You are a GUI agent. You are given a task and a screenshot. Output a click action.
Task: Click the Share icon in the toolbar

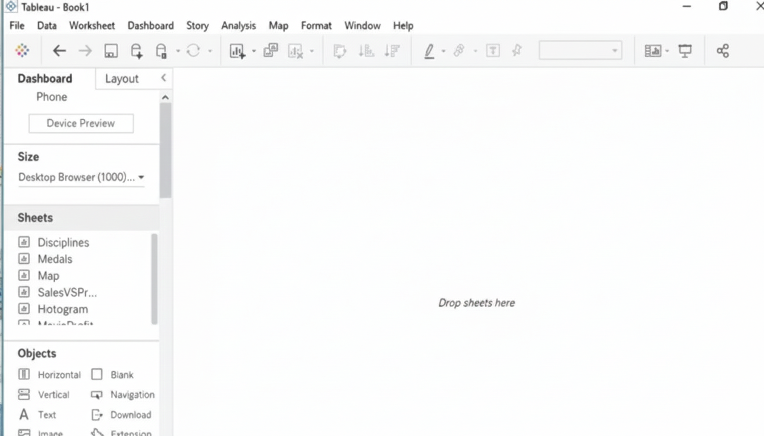pyautogui.click(x=723, y=51)
